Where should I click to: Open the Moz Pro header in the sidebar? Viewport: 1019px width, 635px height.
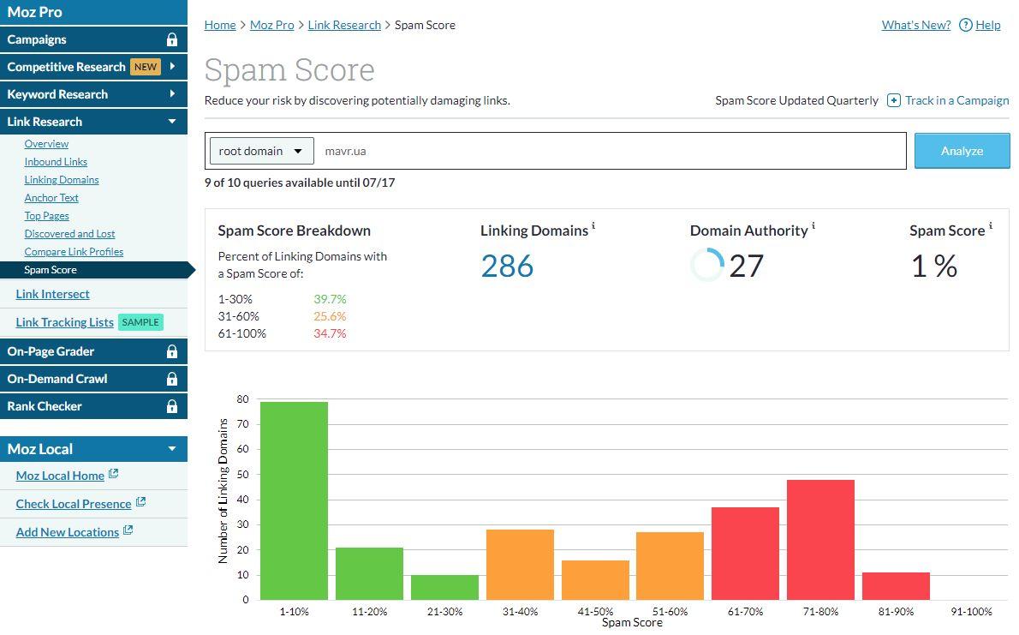[x=93, y=12]
